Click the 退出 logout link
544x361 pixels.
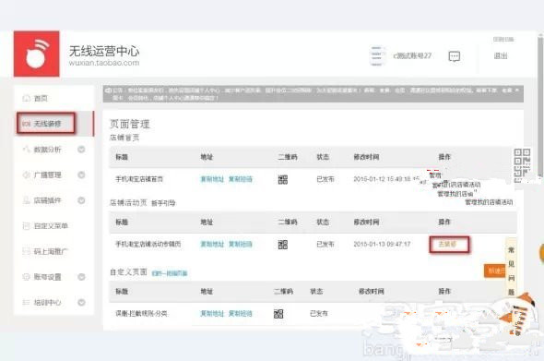pyautogui.click(x=501, y=56)
